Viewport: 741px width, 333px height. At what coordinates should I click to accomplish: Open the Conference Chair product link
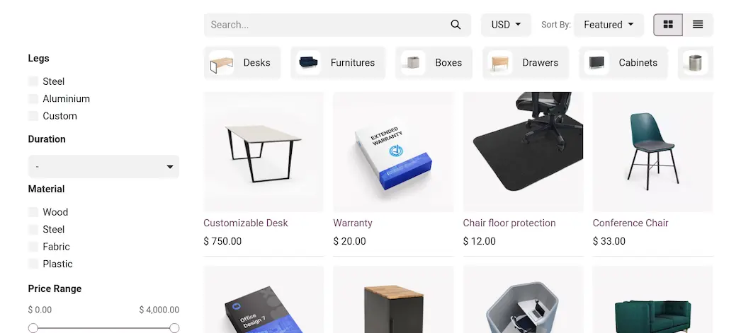[x=630, y=223]
